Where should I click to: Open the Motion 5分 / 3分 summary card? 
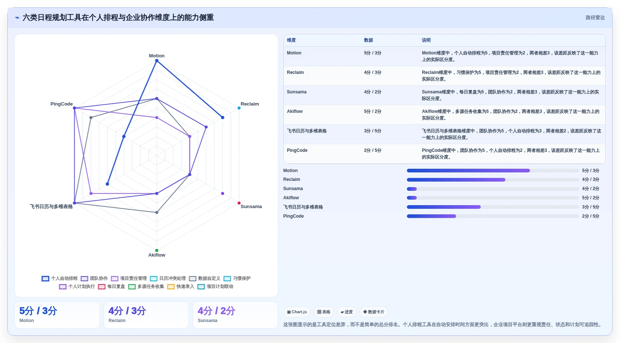click(x=57, y=315)
